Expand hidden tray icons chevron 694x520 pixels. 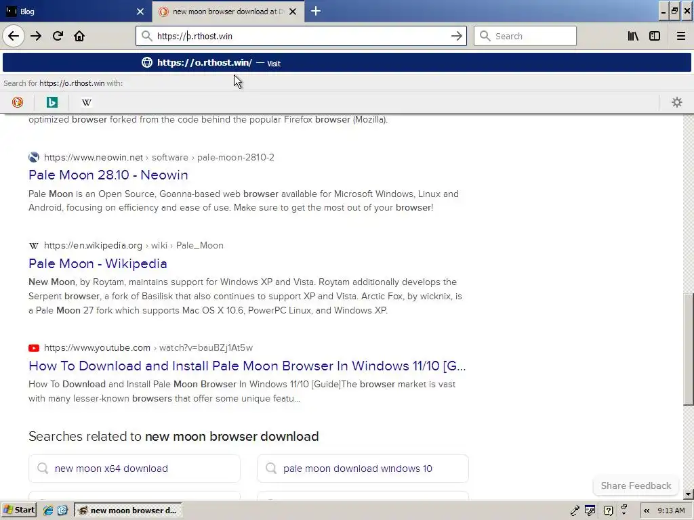[x=647, y=511]
